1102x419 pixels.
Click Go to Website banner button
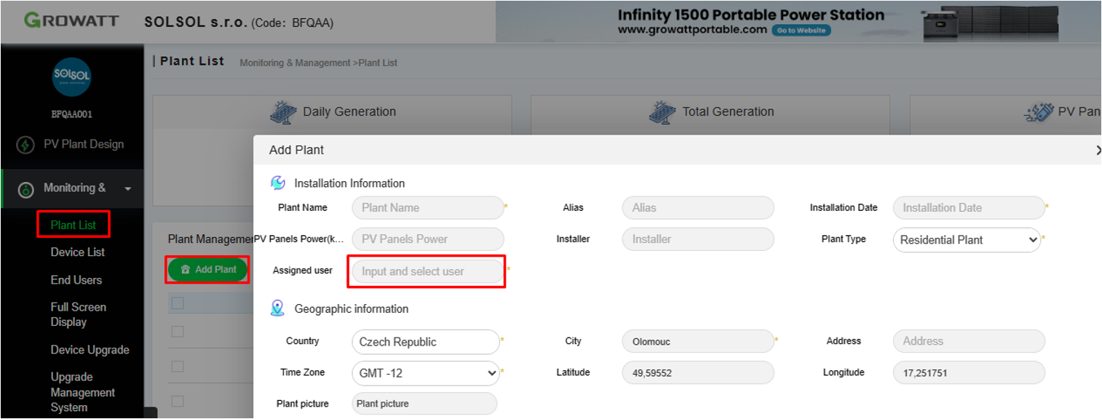tap(801, 31)
